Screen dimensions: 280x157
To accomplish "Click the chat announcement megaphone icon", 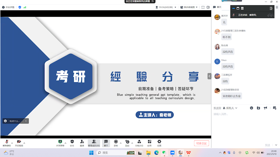I will 265,108.
